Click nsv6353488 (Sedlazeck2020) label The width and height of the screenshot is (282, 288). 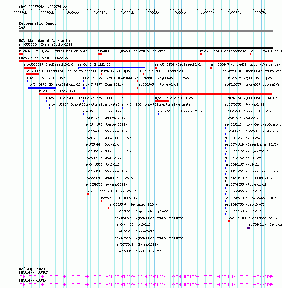coord(253,218)
